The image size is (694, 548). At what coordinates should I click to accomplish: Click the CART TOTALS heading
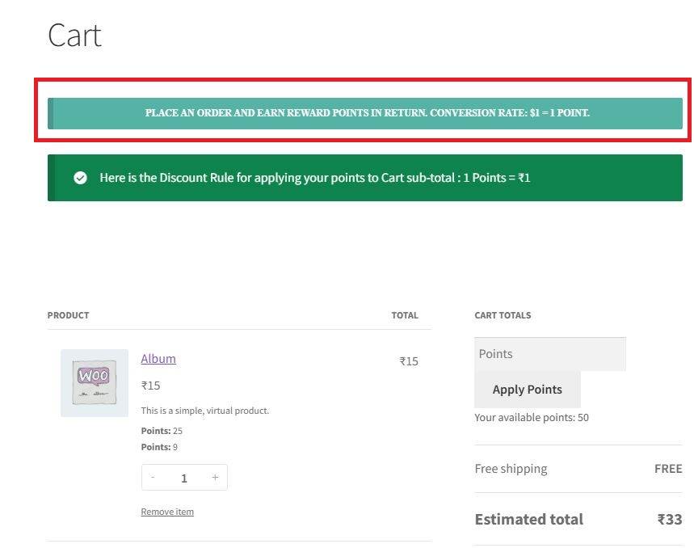(503, 315)
